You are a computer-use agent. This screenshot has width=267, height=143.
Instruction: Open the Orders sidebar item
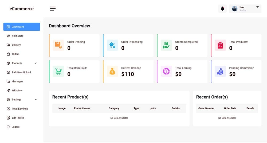(15, 54)
